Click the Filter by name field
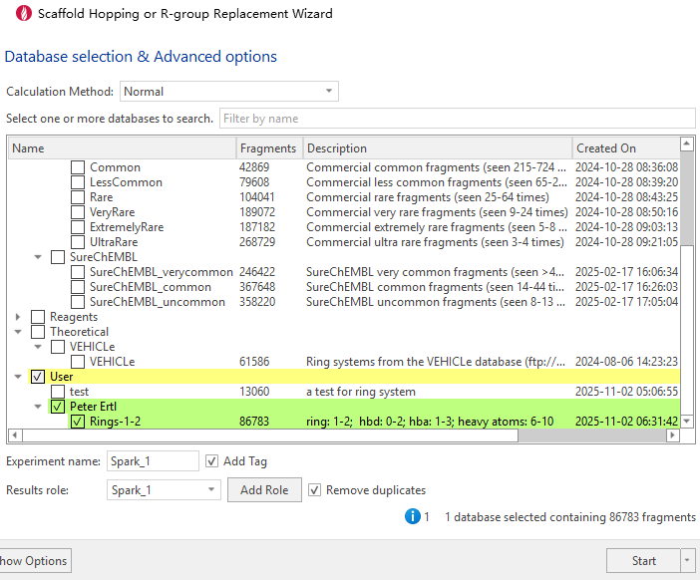 [457, 119]
